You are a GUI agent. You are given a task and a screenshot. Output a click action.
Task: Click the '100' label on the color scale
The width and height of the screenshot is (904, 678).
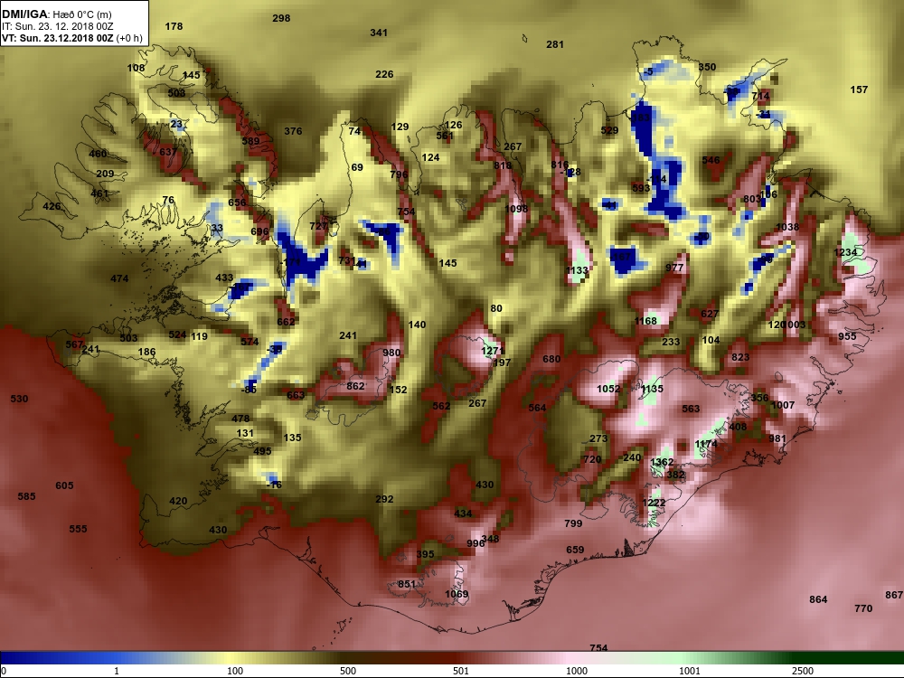[x=235, y=671]
